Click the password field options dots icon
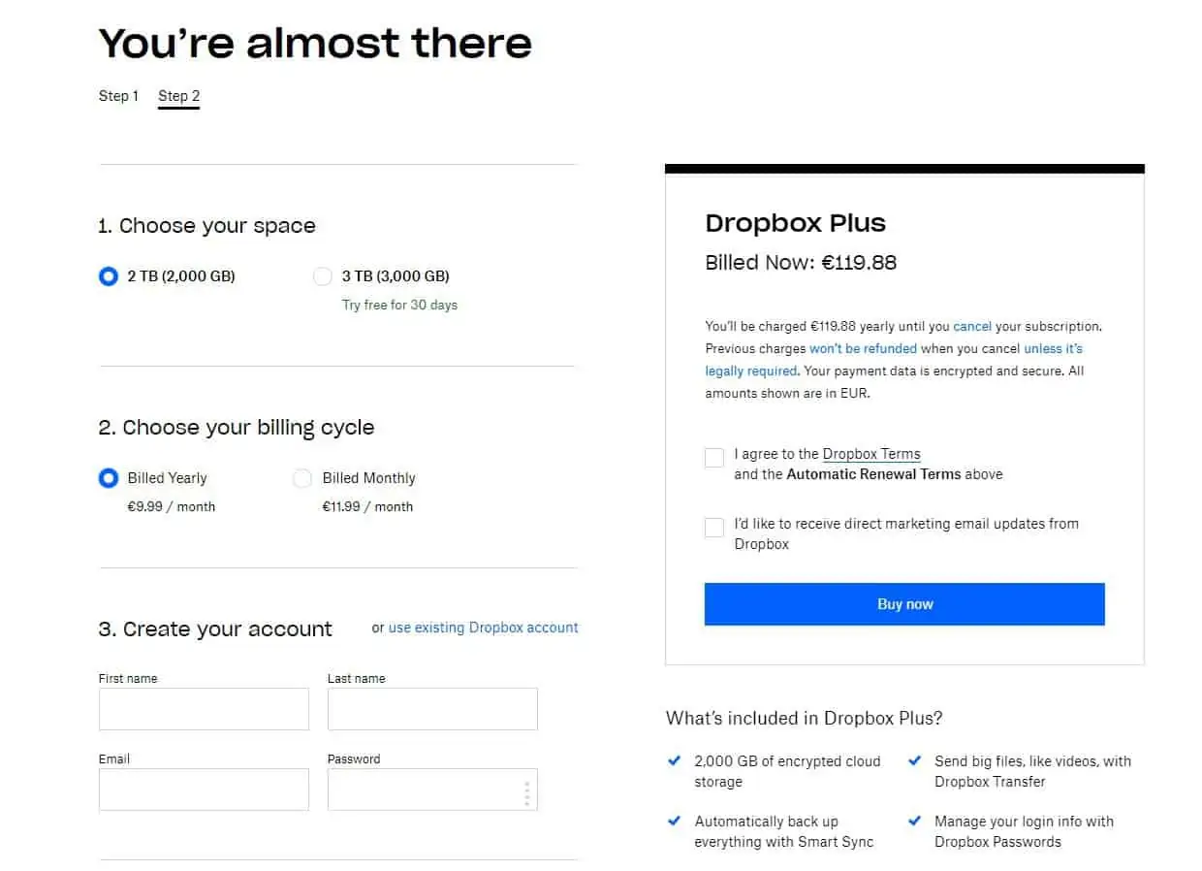 [x=526, y=792]
